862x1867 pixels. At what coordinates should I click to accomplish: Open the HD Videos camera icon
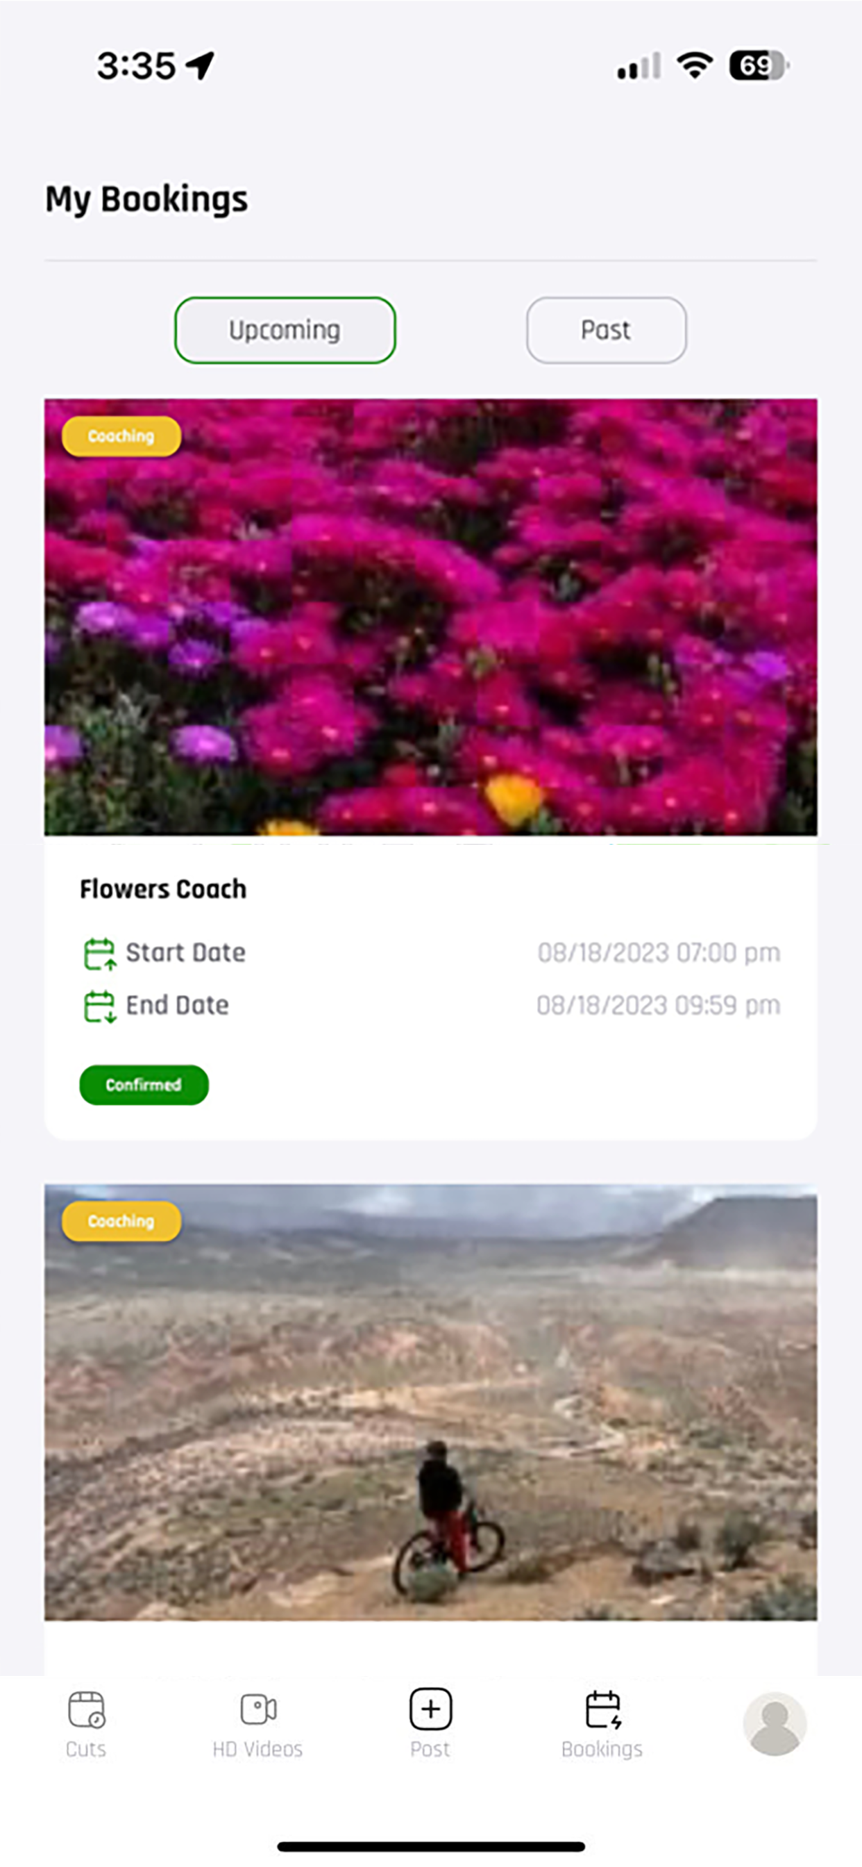[x=258, y=1709]
